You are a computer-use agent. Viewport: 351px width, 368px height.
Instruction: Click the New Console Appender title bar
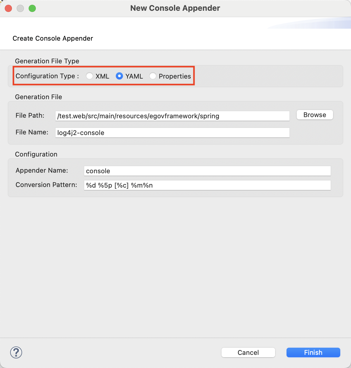pos(175,8)
